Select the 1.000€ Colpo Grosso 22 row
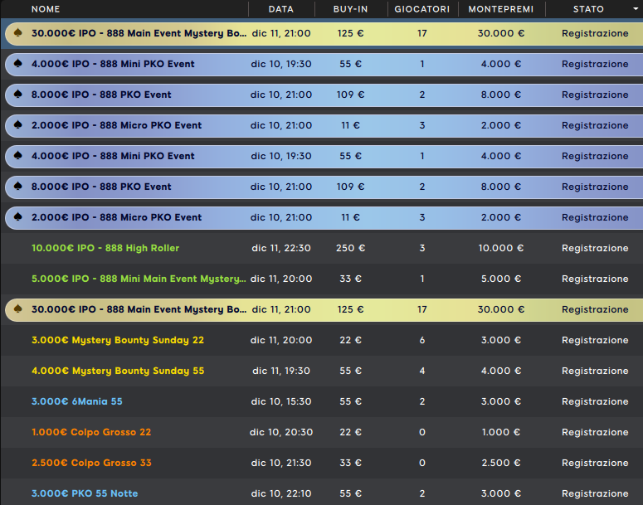The height and width of the screenshot is (505, 643). [x=91, y=432]
